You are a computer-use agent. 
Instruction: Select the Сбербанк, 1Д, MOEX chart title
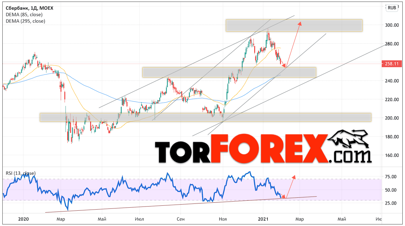[x=29, y=8]
